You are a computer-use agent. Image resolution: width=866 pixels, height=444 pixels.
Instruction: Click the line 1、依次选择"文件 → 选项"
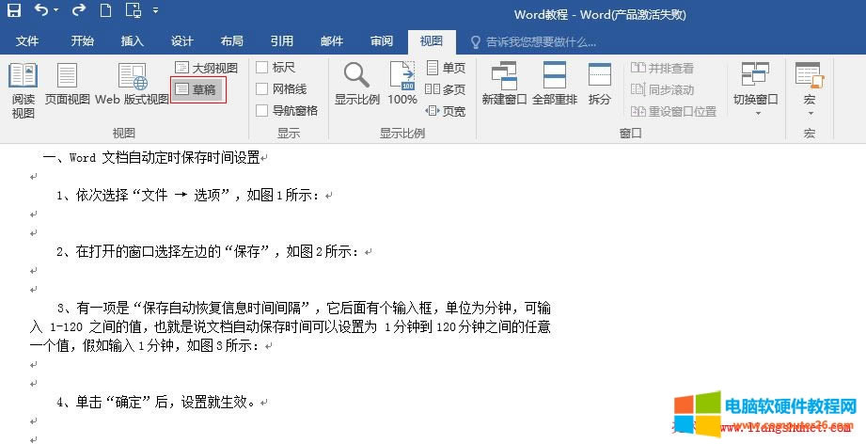coord(188,195)
